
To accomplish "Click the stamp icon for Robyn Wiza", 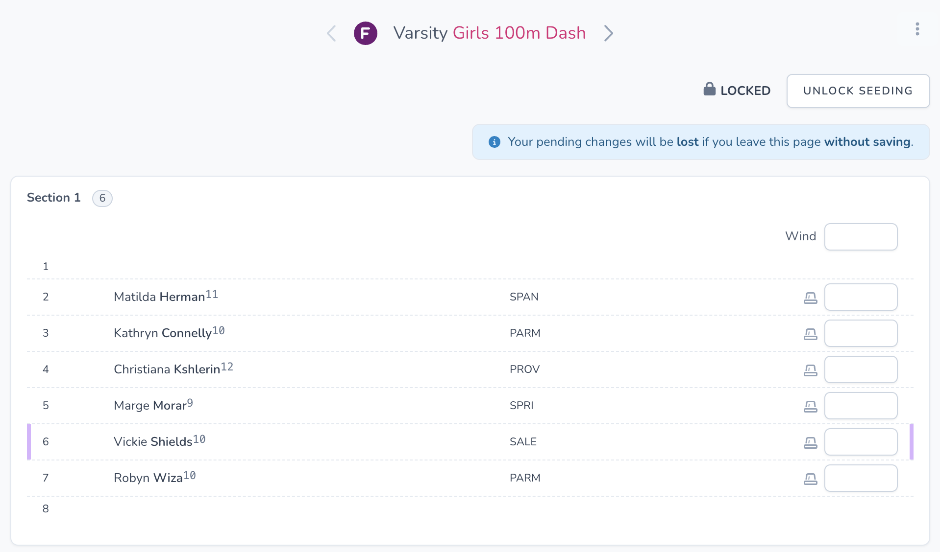I will (x=810, y=479).
